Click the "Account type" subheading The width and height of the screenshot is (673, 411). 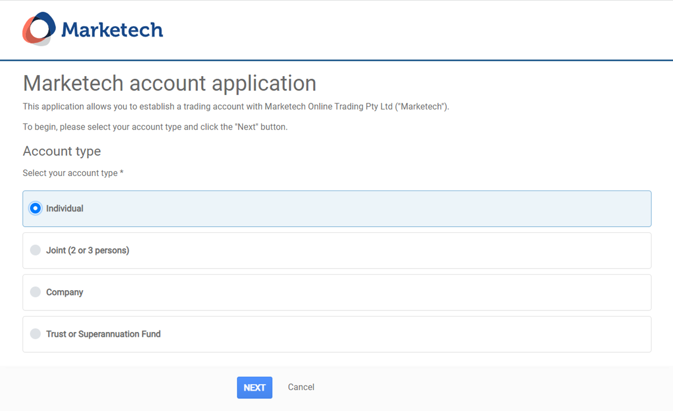[x=62, y=151]
